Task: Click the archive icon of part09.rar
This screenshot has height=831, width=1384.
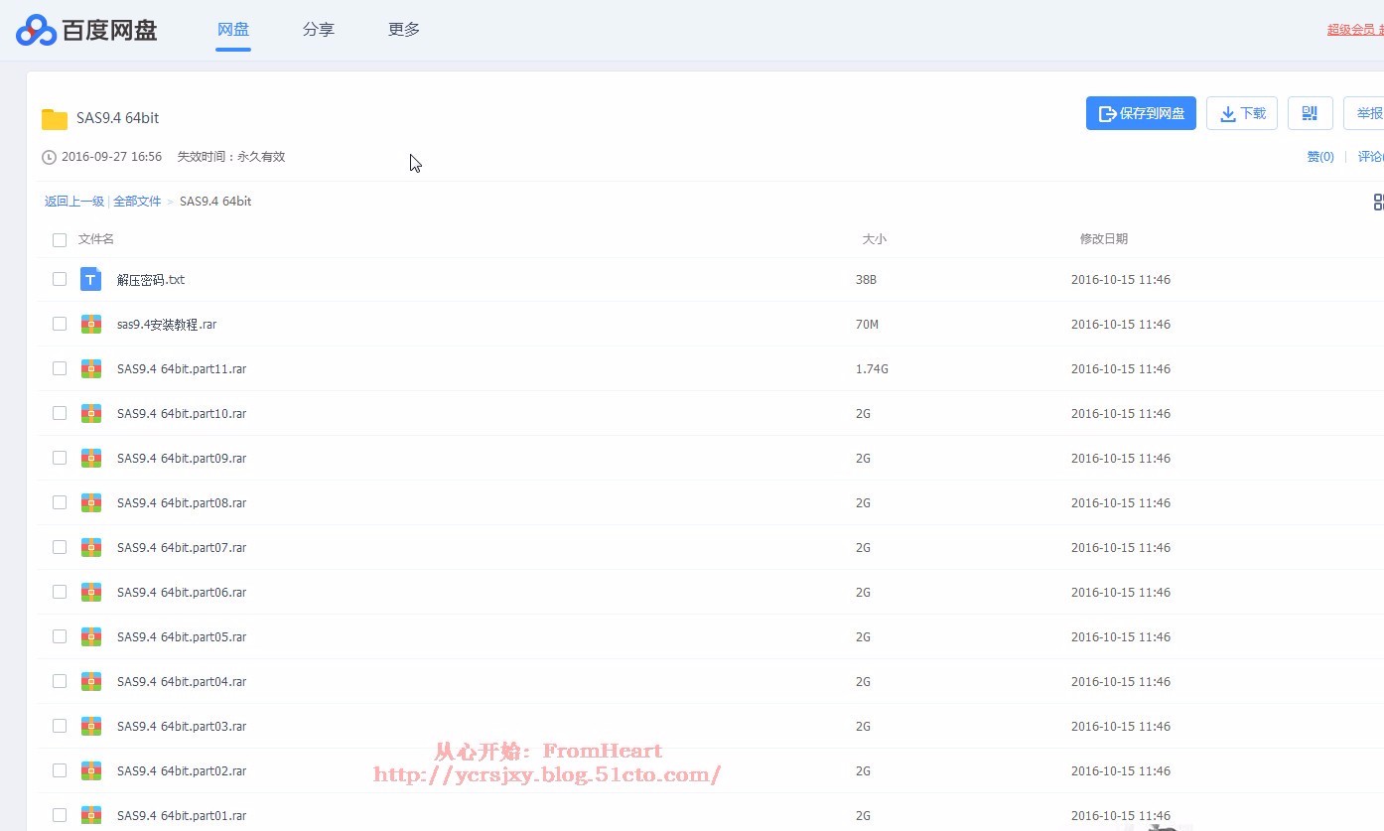Action: pos(91,458)
